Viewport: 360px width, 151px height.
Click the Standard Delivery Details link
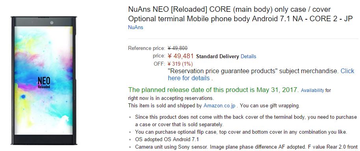tap(248, 56)
